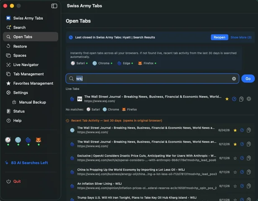Click Edge icon beside OpenAI Price Cuts entry
Viewport: 258px width, 201px height.
pyautogui.click(x=72, y=158)
